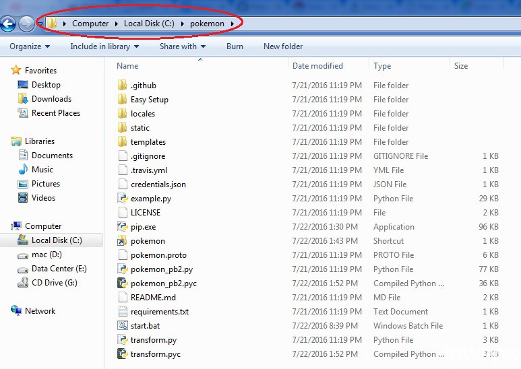
Task: Click the Forward navigation arrow button
Action: click(26, 24)
